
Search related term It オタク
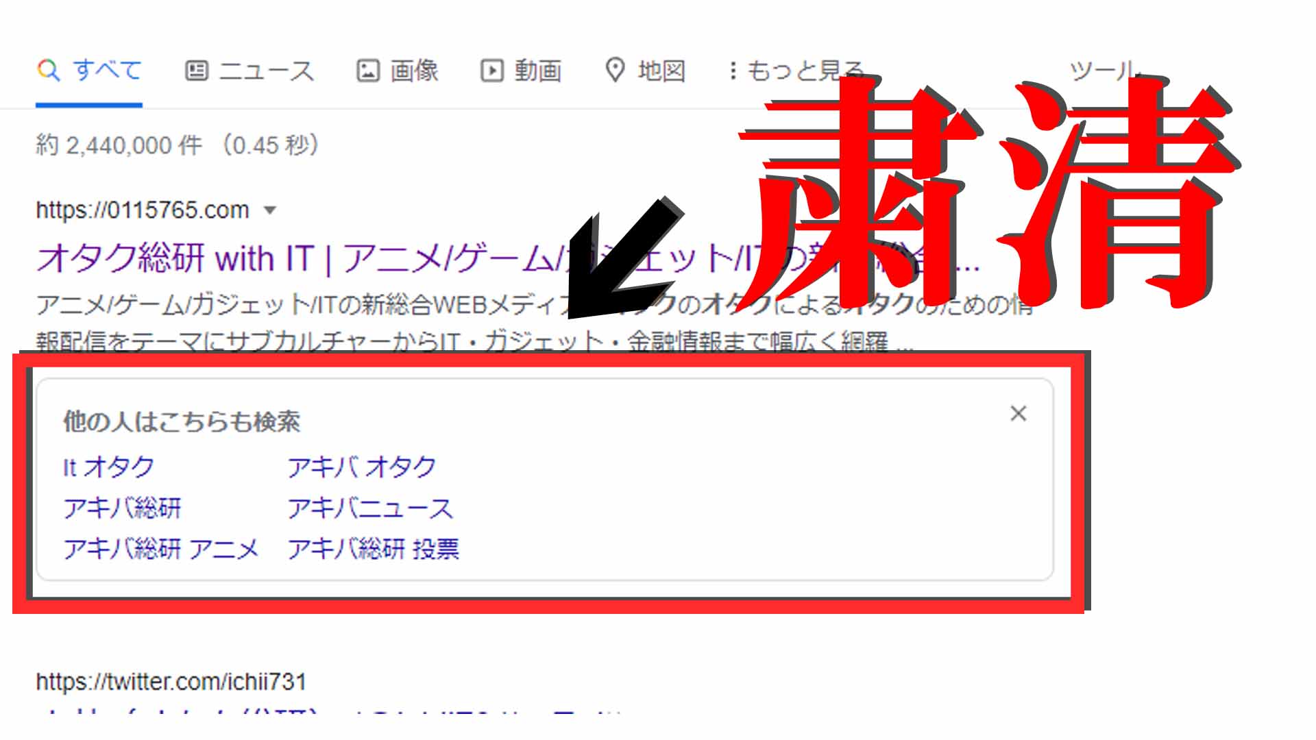(x=108, y=467)
